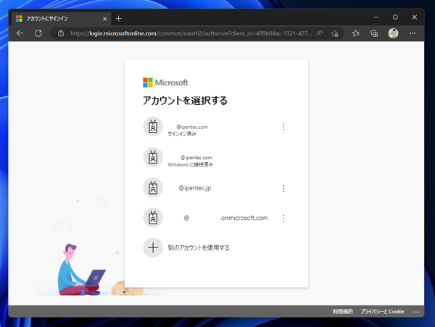This screenshot has height=327, width=435.
Task: Add this page to favorites star icon
Action: click(x=334, y=33)
